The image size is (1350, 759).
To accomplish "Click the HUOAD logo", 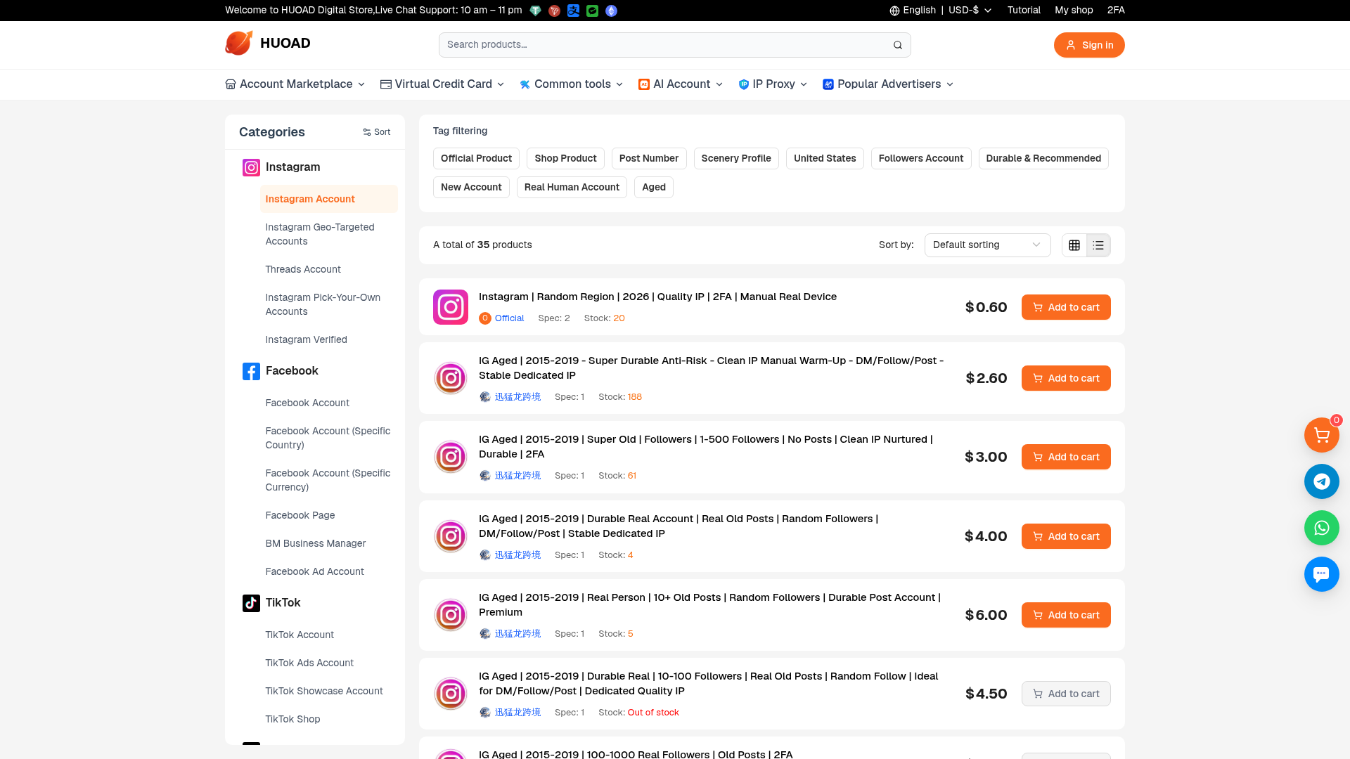I will [268, 44].
